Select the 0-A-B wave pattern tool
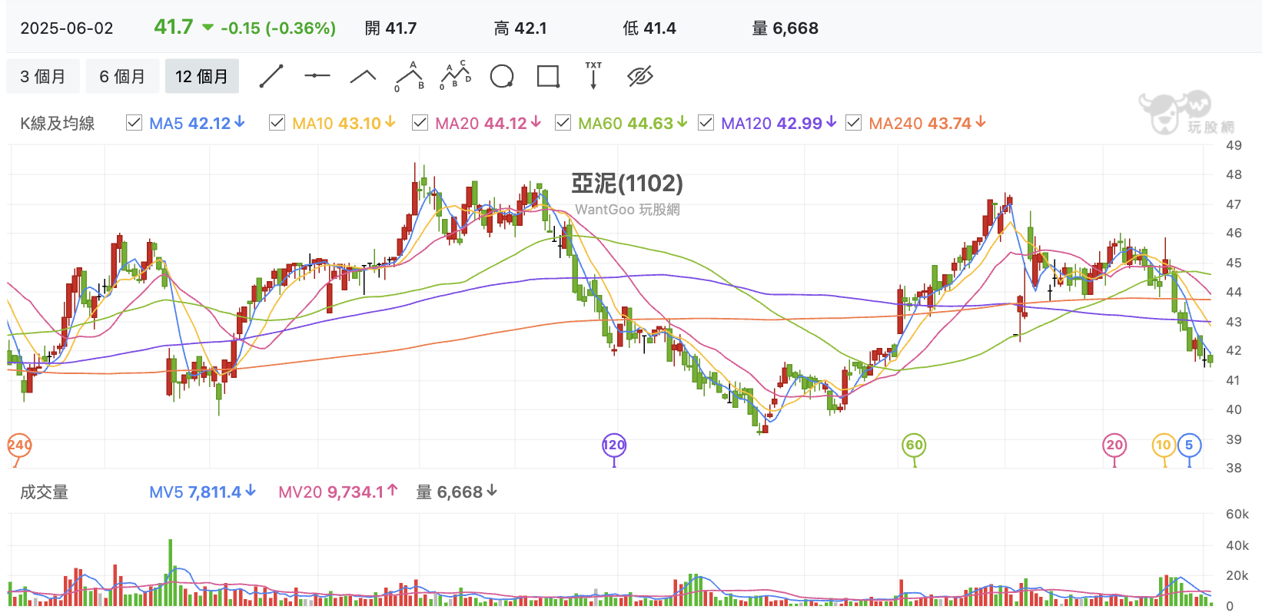Image resolution: width=1262 pixels, height=616 pixels. tap(410, 76)
